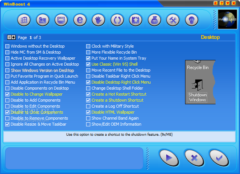
Task: Uncheck Use Classic (Win 95) Shell
Action: point(88,64)
